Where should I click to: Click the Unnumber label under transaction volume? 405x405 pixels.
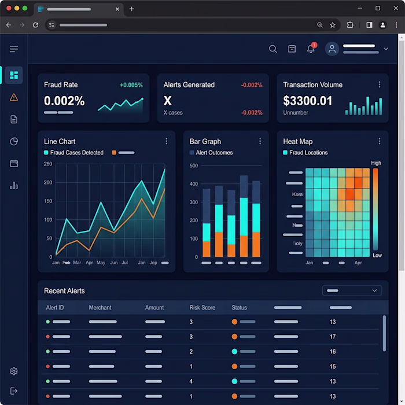(296, 113)
